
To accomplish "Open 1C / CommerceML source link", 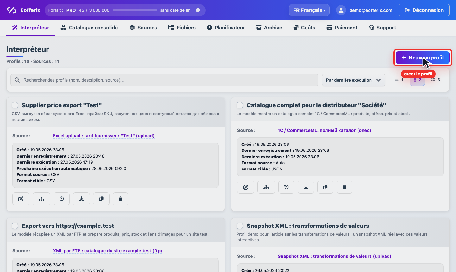I will tap(324, 130).
